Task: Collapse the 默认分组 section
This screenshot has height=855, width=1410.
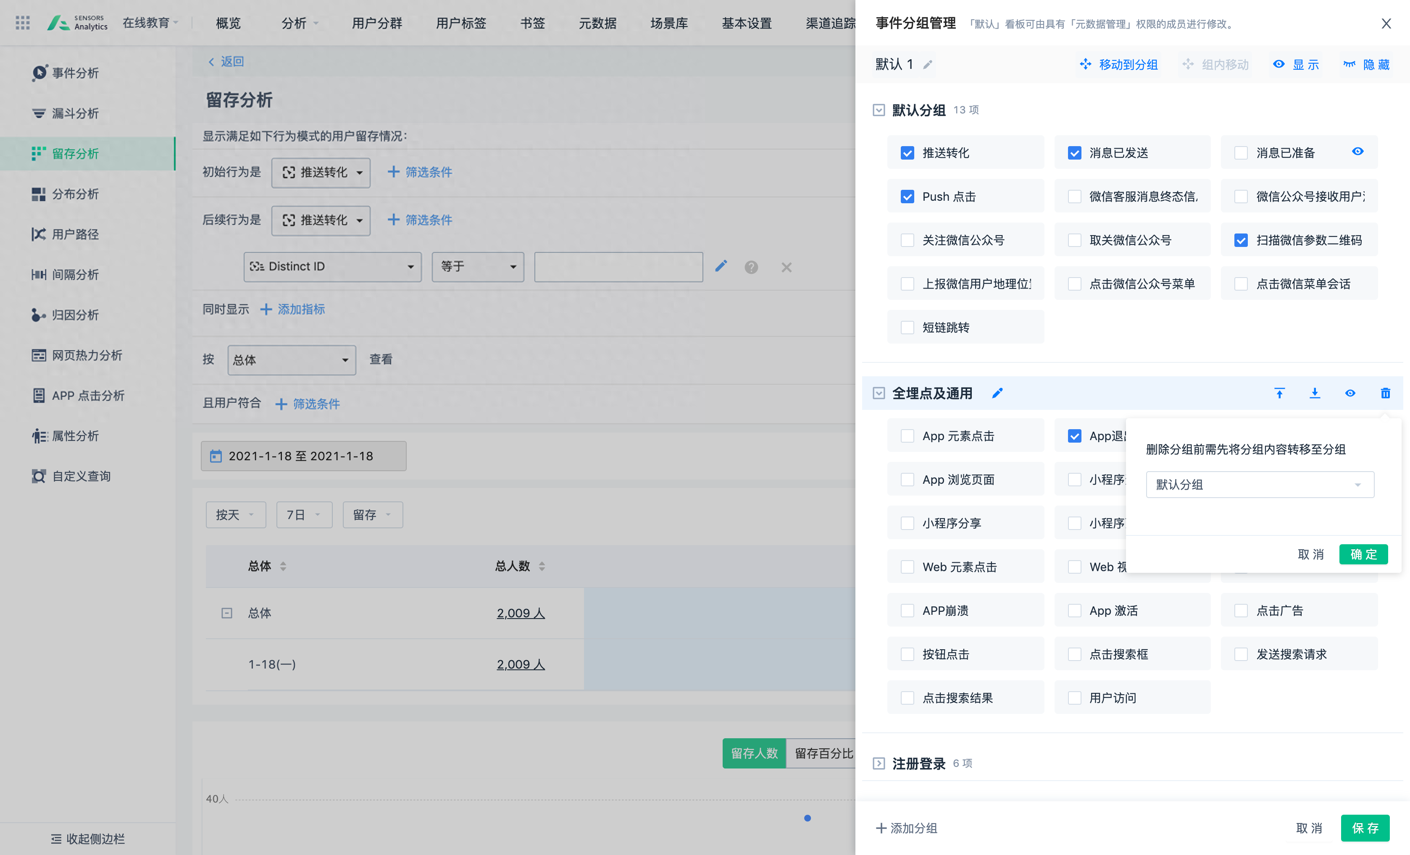Action: click(879, 110)
